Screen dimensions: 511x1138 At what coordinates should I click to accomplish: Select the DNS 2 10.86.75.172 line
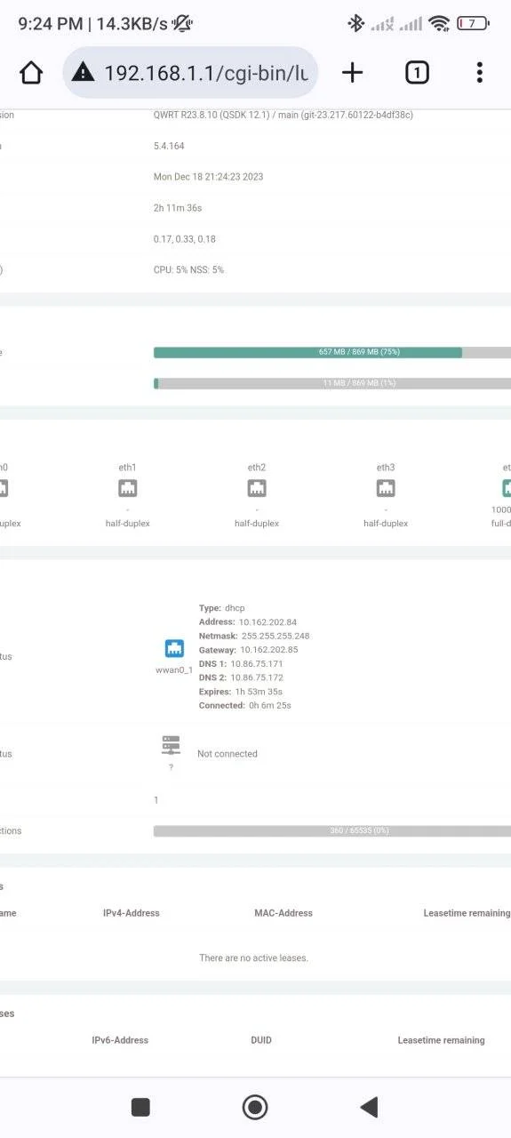(x=241, y=677)
